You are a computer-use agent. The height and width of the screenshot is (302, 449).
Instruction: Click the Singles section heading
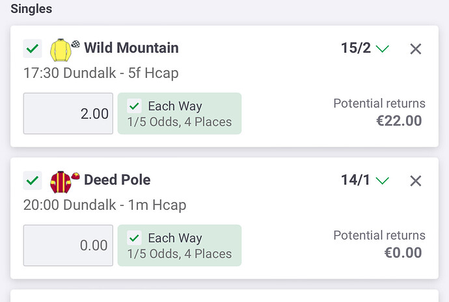point(31,9)
